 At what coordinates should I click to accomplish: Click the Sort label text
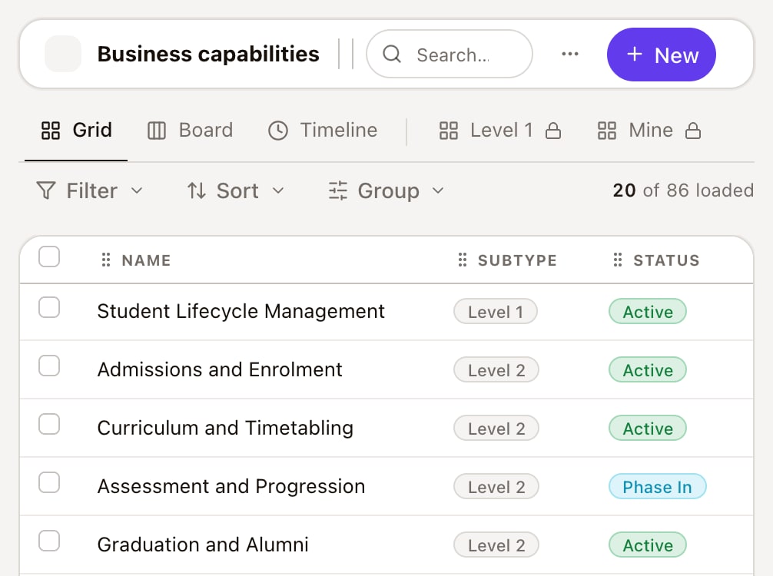[237, 190]
